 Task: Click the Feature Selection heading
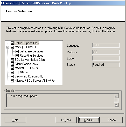[19, 11]
